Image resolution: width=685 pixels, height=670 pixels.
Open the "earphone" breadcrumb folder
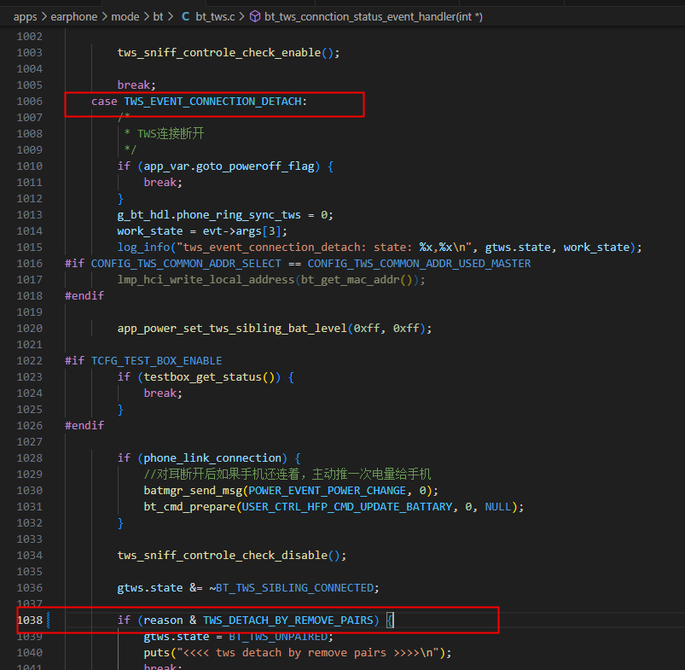point(74,16)
